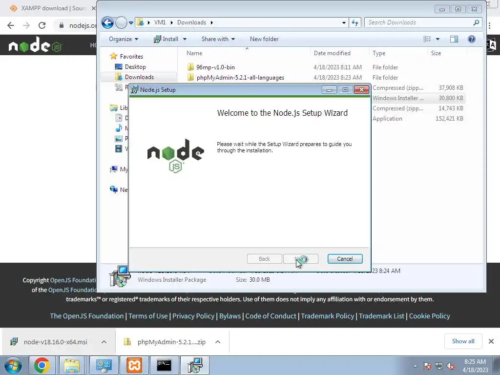Click the Windows Installer row with 30,800 KB

[x=418, y=98]
